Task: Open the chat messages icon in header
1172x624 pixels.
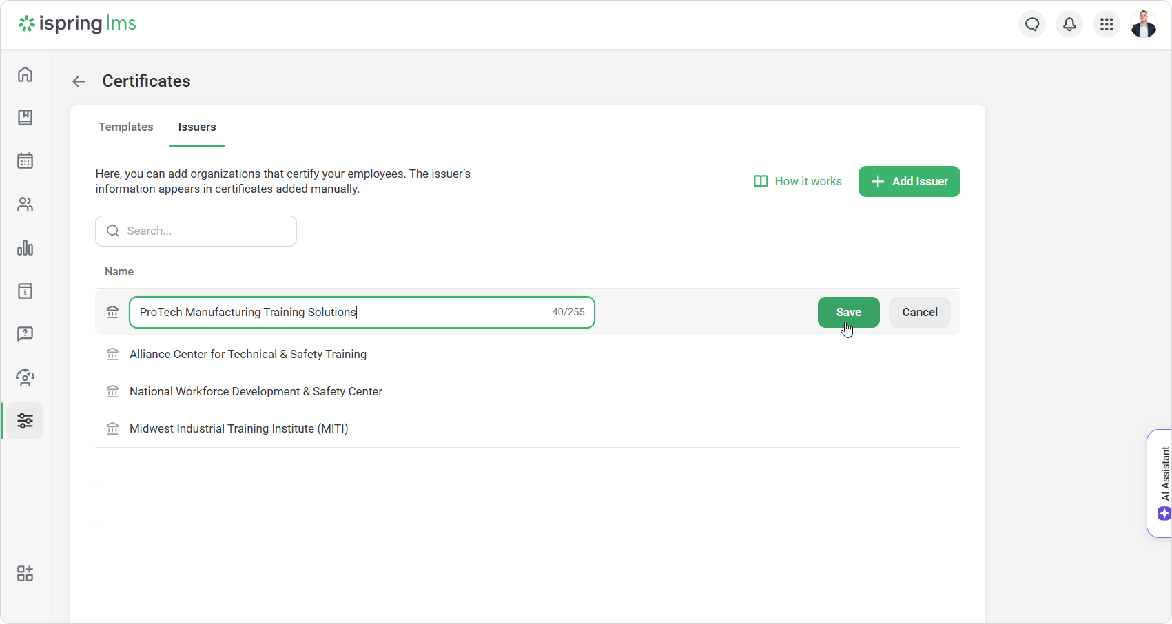Action: (x=1032, y=24)
